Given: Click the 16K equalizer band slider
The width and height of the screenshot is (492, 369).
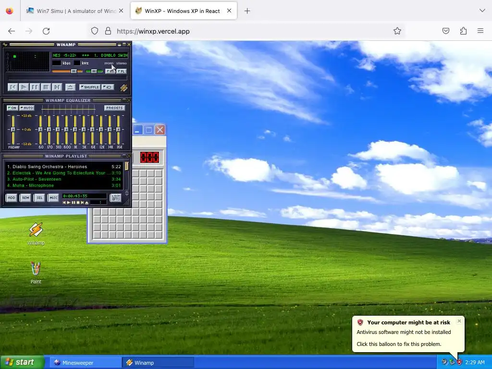Looking at the screenshot, I should [118, 130].
